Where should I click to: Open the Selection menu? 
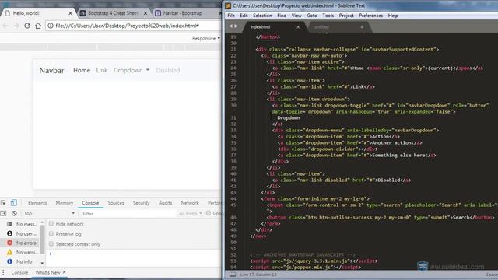coord(262,16)
